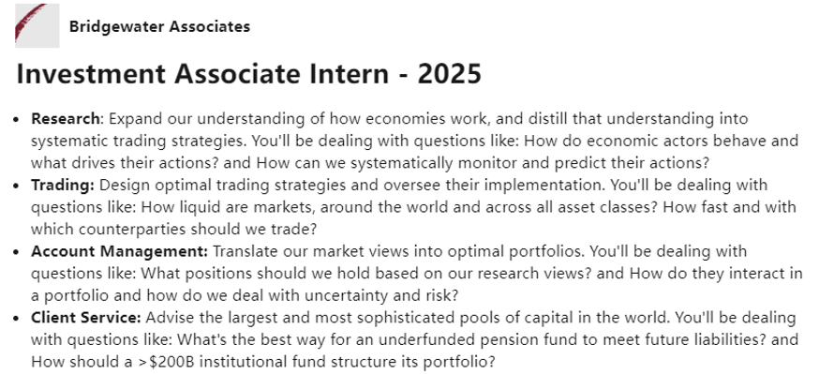Click the text 'which counterparties should we trade?'

click(174, 230)
